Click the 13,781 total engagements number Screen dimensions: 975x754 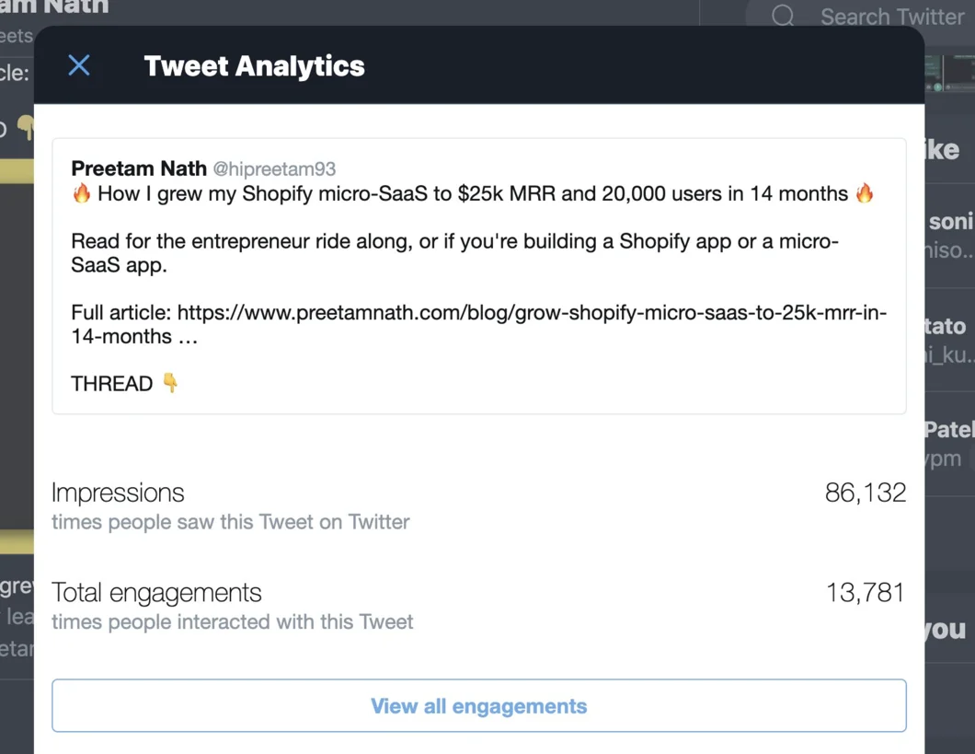(865, 592)
